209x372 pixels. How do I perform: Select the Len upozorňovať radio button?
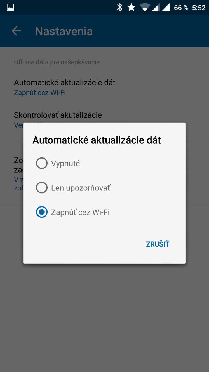tap(42, 188)
